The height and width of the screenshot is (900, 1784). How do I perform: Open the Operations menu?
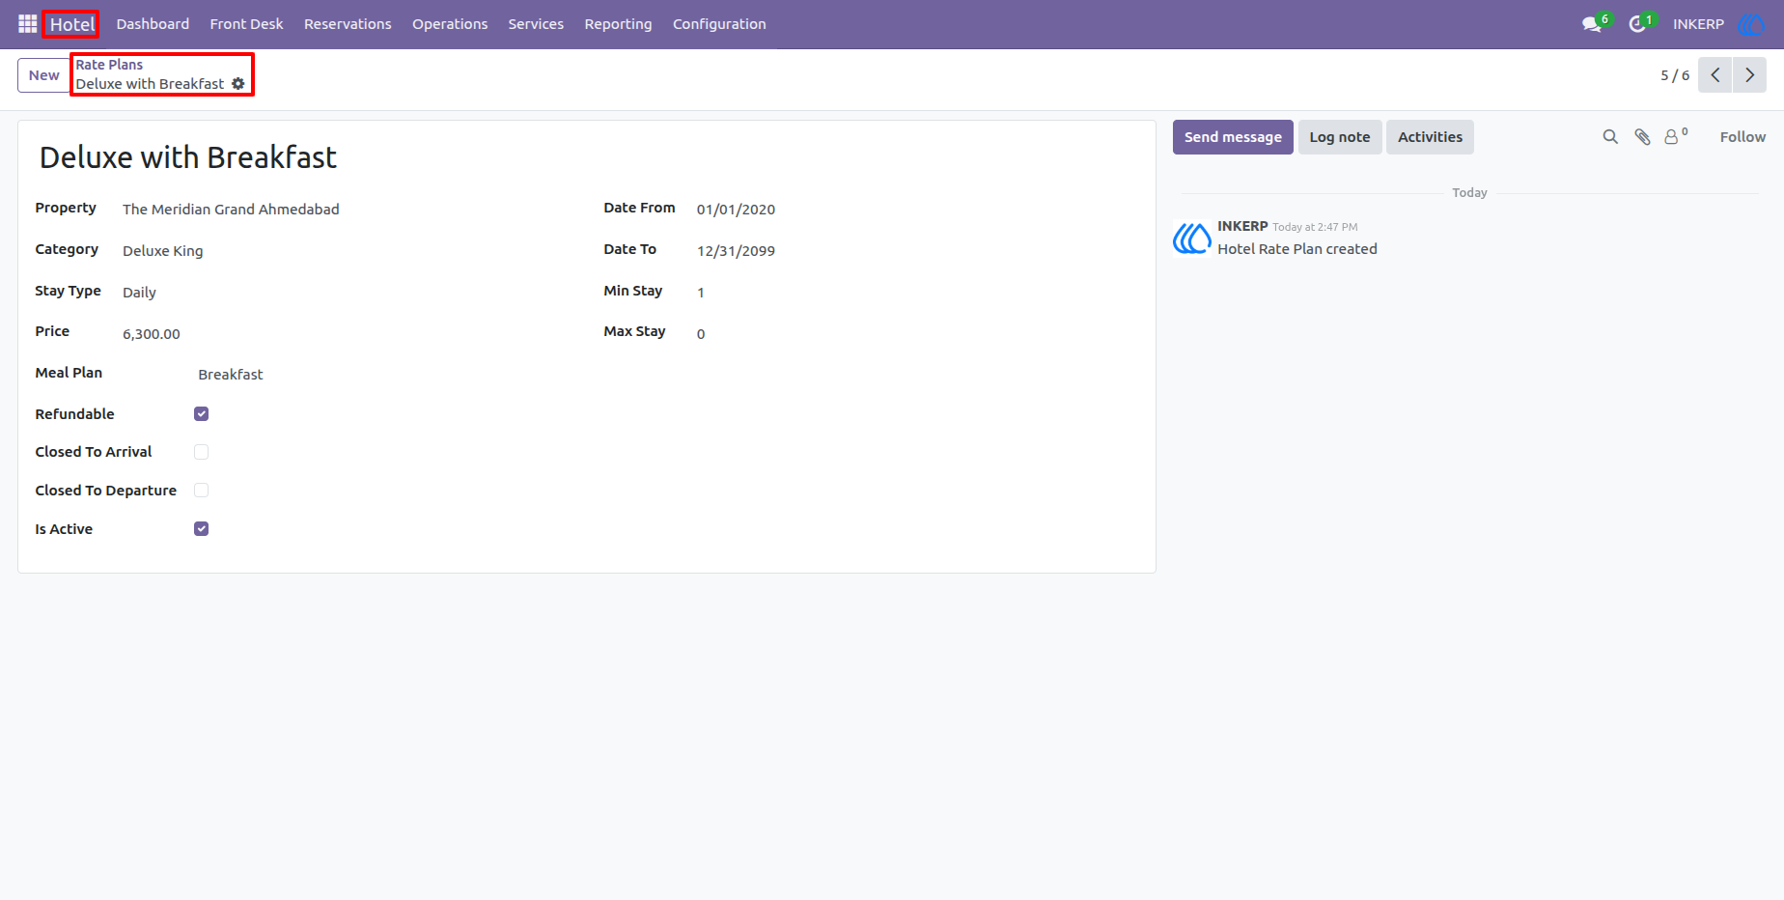(450, 24)
